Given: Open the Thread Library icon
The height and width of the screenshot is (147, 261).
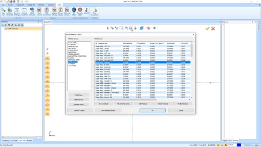Looking at the screenshot, I should click(x=61, y=12).
